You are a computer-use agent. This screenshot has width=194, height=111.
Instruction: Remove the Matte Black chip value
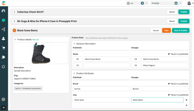tap(186, 100)
